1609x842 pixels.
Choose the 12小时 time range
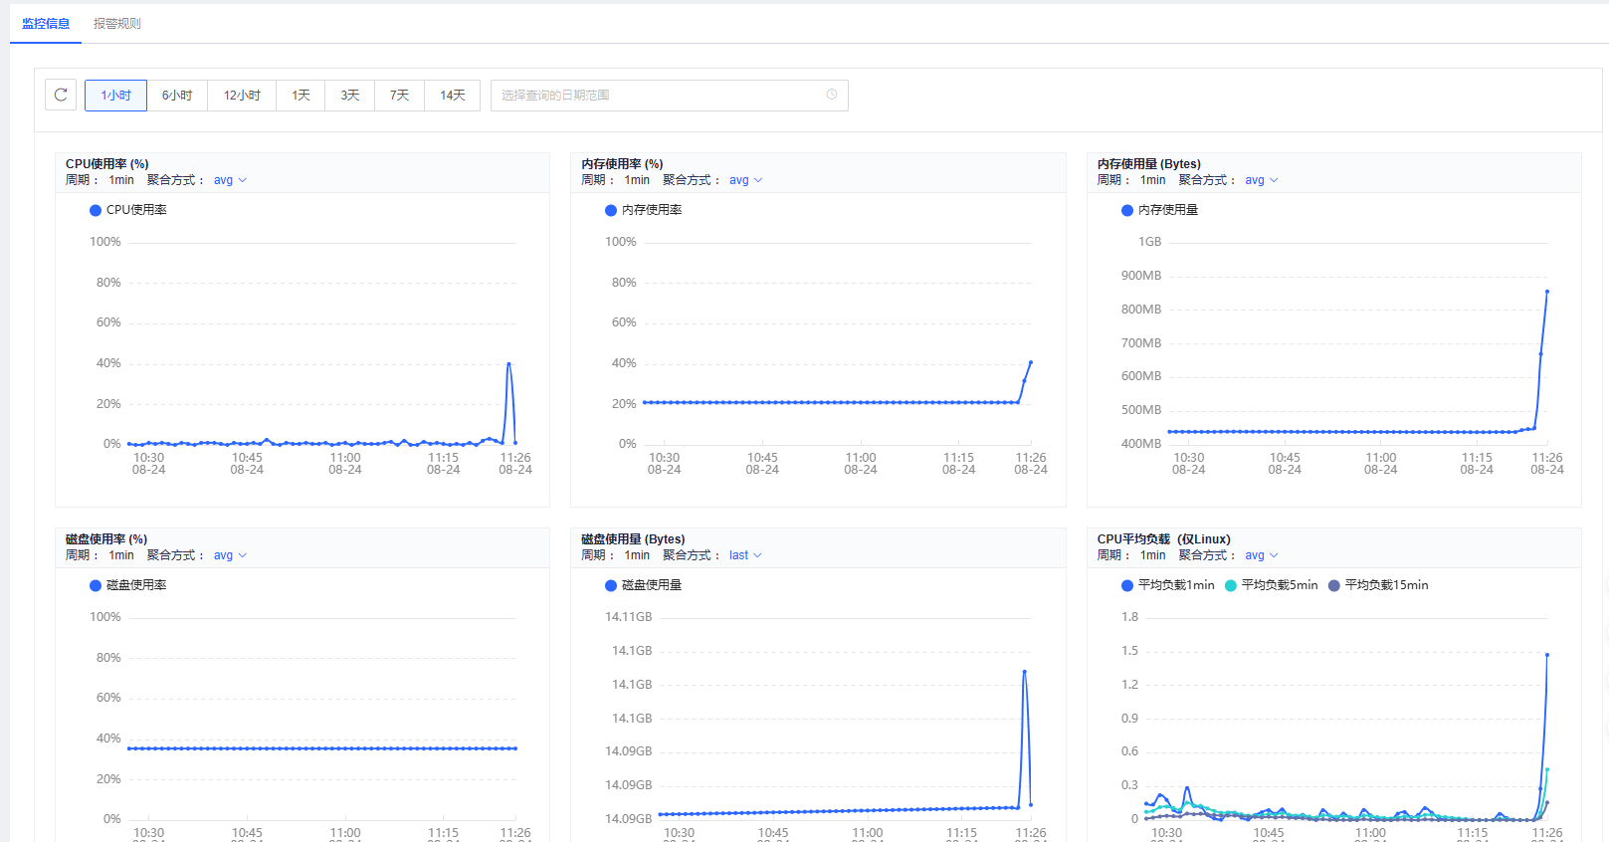[242, 96]
